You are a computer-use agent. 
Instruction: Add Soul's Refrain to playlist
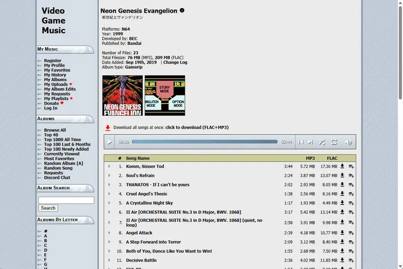[351, 176]
